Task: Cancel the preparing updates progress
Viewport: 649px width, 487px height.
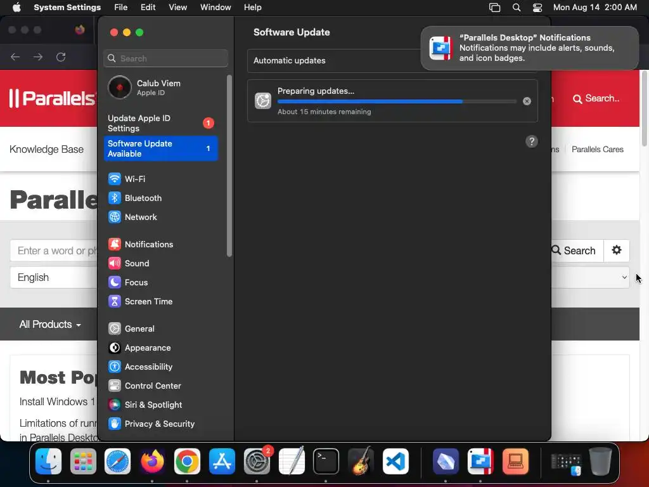Action: 527,101
